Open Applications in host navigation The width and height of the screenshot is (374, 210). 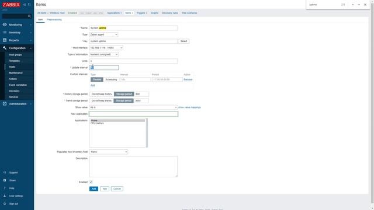[x=115, y=13]
